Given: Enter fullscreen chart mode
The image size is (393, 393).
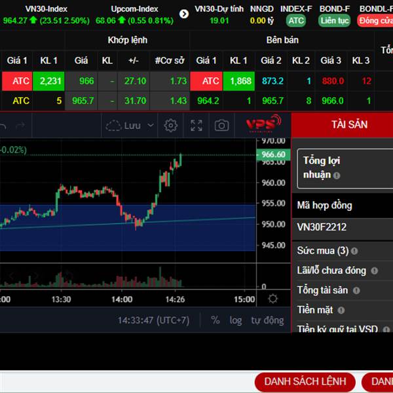Looking at the screenshot, I should 196,125.
